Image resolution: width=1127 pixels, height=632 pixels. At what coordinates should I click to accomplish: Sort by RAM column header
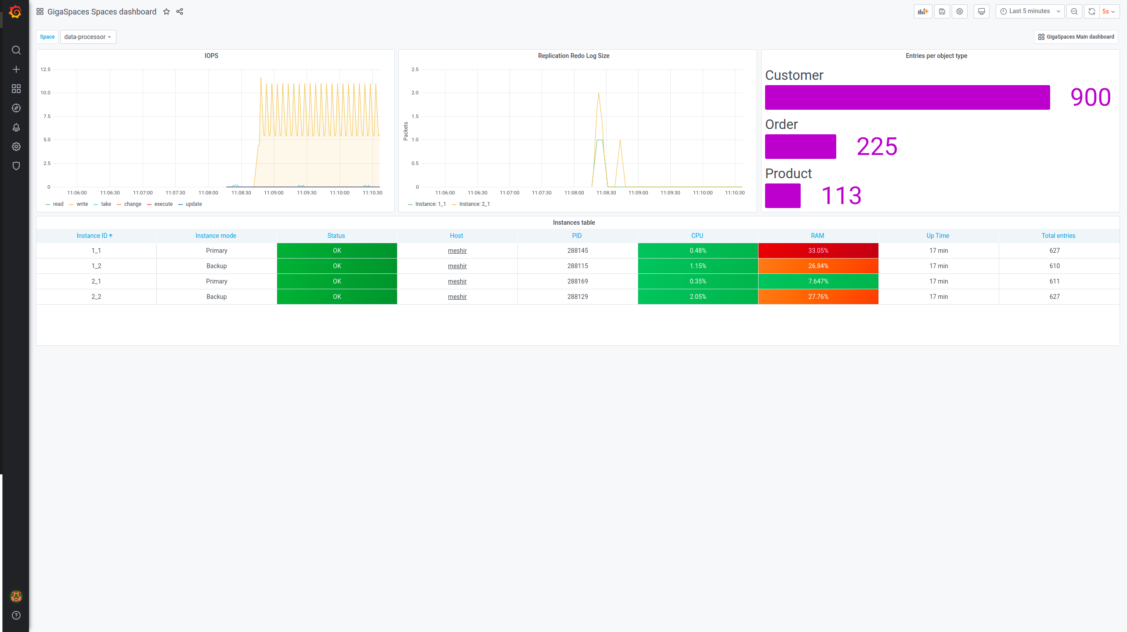pos(817,236)
